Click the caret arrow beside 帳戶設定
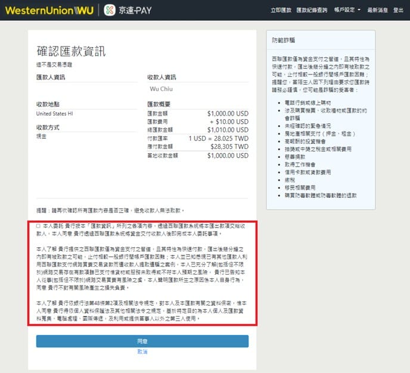The image size is (410, 373). (359, 10)
